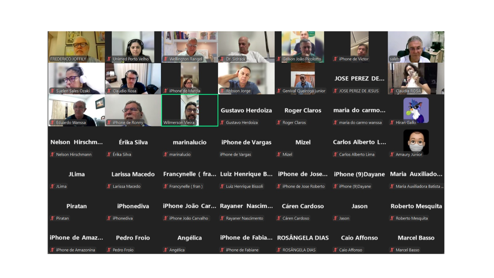Click the muted mic icon beside ROSÂNGELA DIAS

point(279,250)
